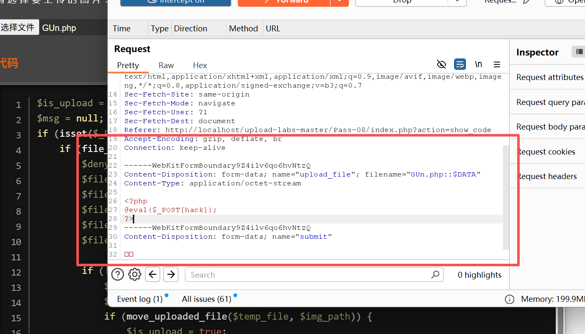
Task: Click the Sec-Fetch-User: ?1 line
Action: tap(166, 112)
